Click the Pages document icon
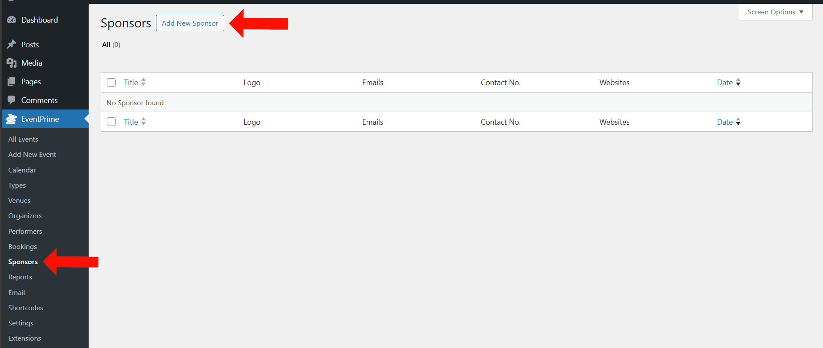823x348 pixels. pos(12,82)
